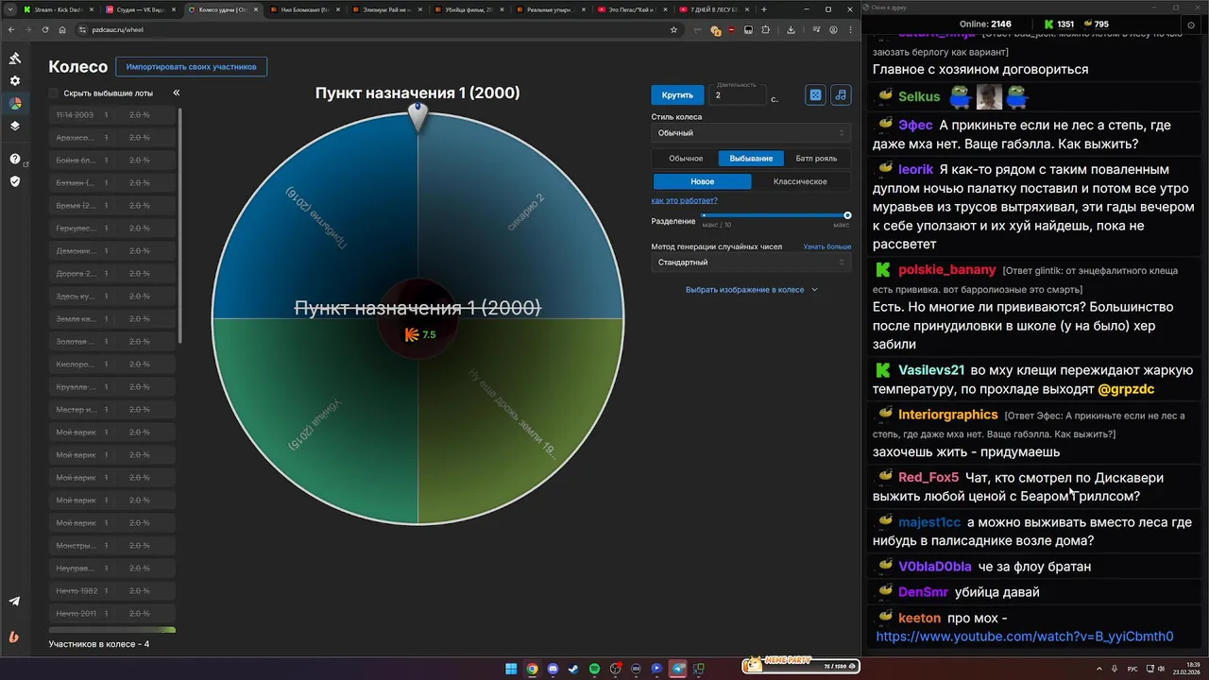The image size is (1209, 680).
Task: Select the 'Классическое' elimination variant
Action: coord(800,181)
